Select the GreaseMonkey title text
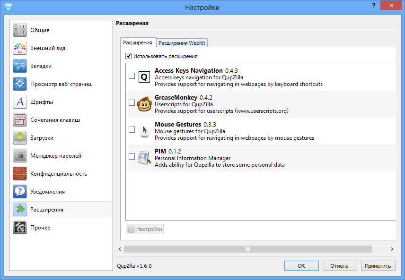The width and height of the screenshot is (405, 280). tap(176, 97)
